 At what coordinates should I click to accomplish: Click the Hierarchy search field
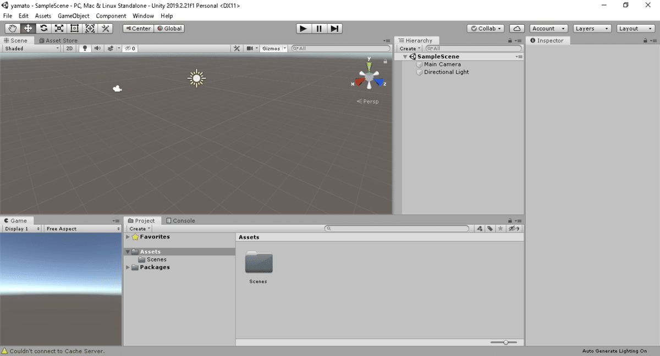click(x=474, y=48)
